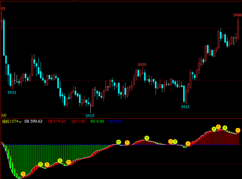Click the sad face where histogram first crosses zero
Screen dimensions: 242x179
click(x=118, y=142)
